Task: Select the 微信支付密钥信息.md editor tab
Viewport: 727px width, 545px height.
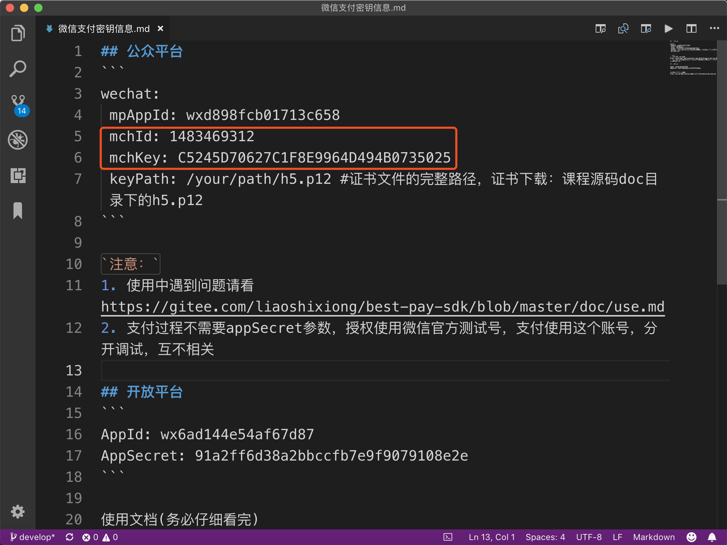Action: [x=103, y=28]
